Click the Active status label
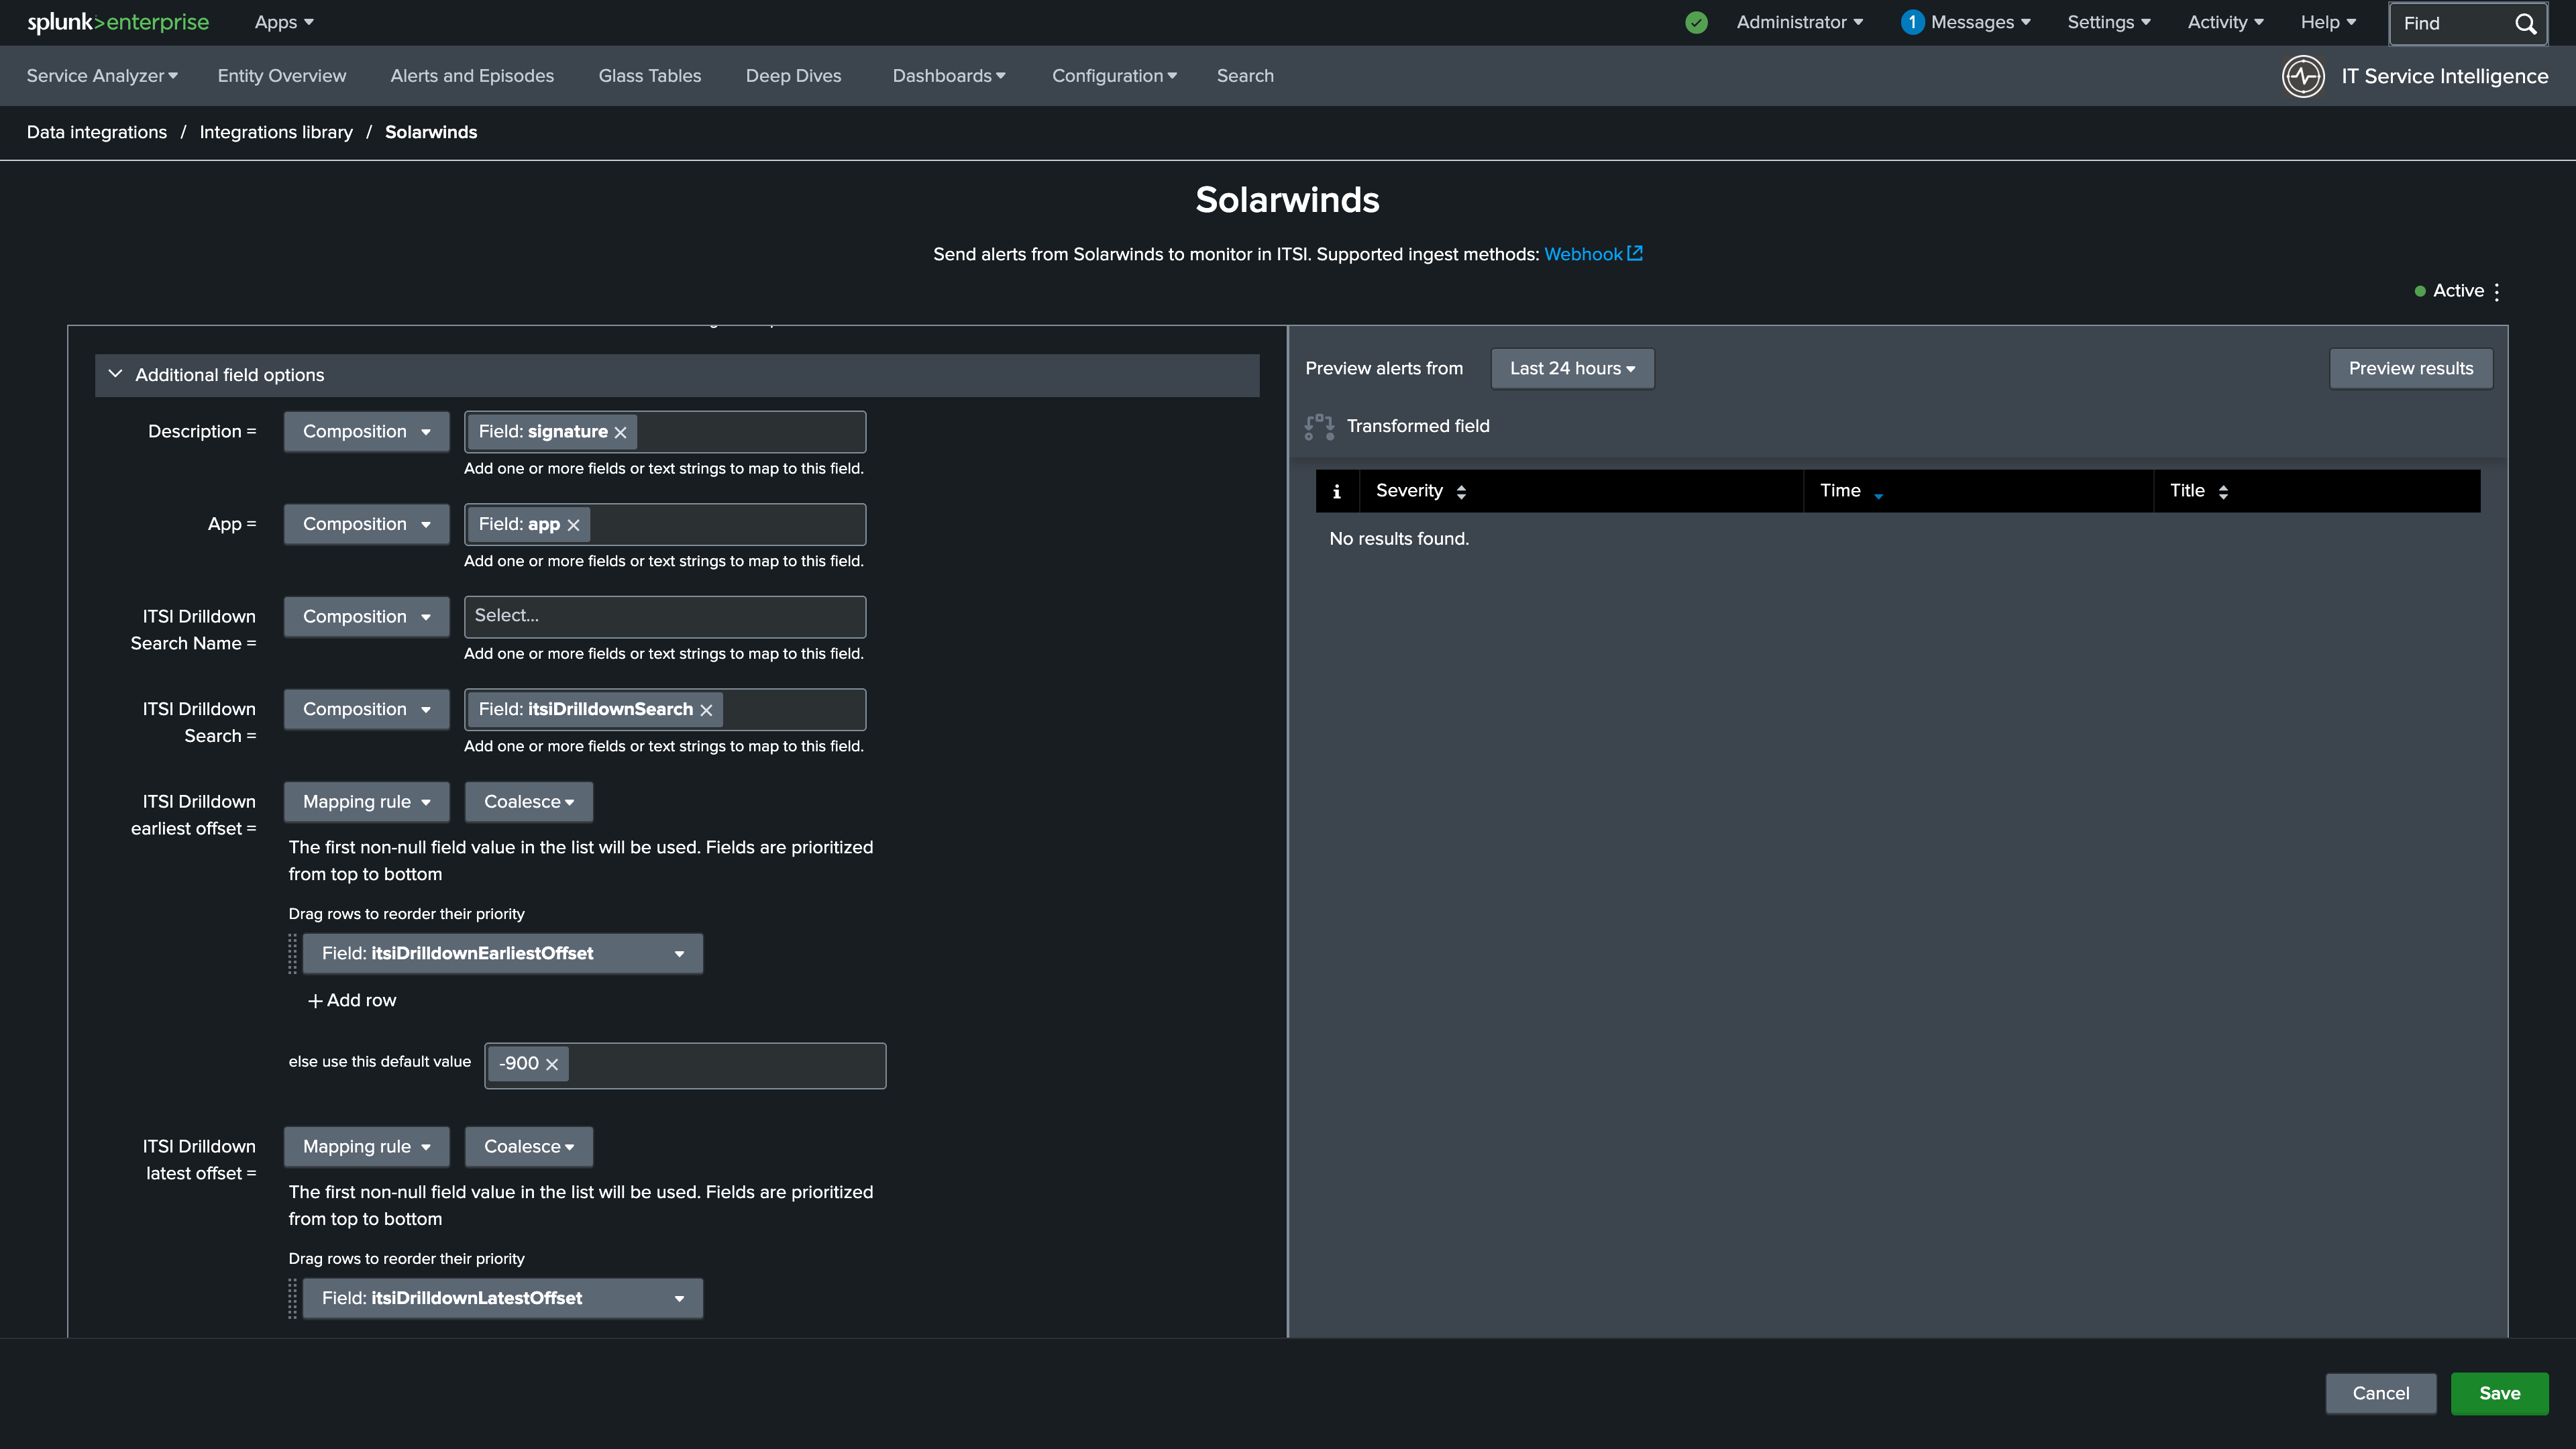The width and height of the screenshot is (2576, 1449). pyautogui.click(x=2458, y=291)
